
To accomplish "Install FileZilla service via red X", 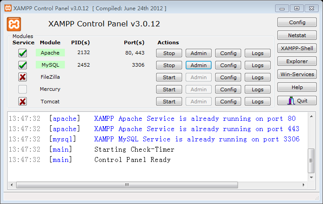I will tap(22, 77).
